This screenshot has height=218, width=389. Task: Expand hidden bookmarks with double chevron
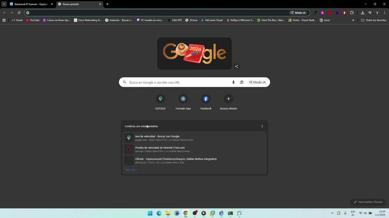[x=353, y=20]
